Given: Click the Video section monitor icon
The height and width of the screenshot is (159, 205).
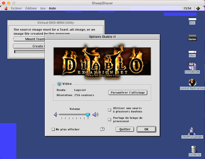Looking at the screenshot, I should click(x=59, y=84).
